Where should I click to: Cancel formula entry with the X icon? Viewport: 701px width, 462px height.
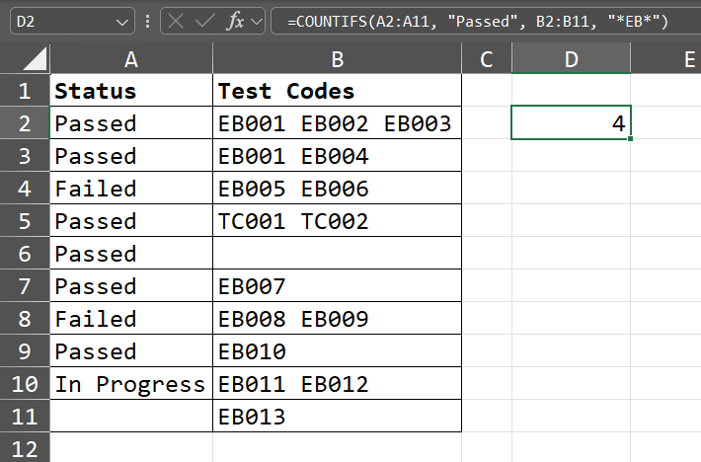tap(176, 21)
